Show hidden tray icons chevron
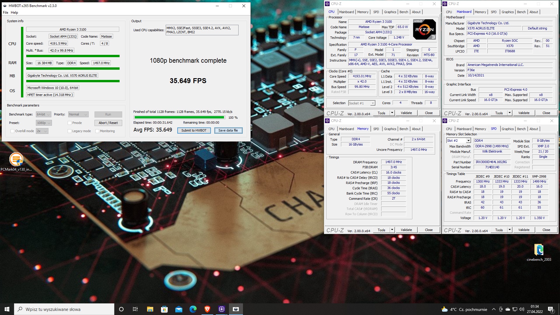Screen dimensions: 560x315 click(x=494, y=309)
